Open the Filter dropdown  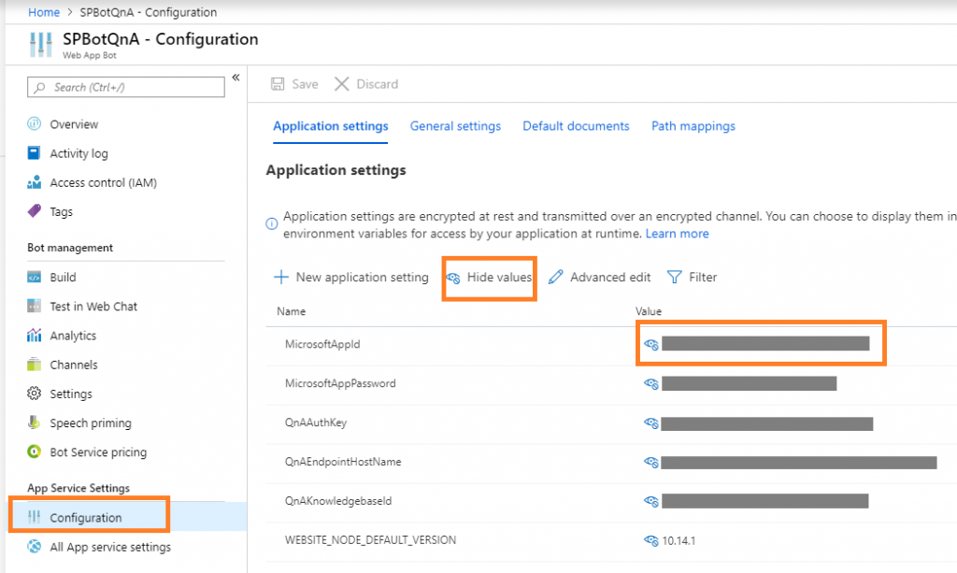tap(692, 277)
